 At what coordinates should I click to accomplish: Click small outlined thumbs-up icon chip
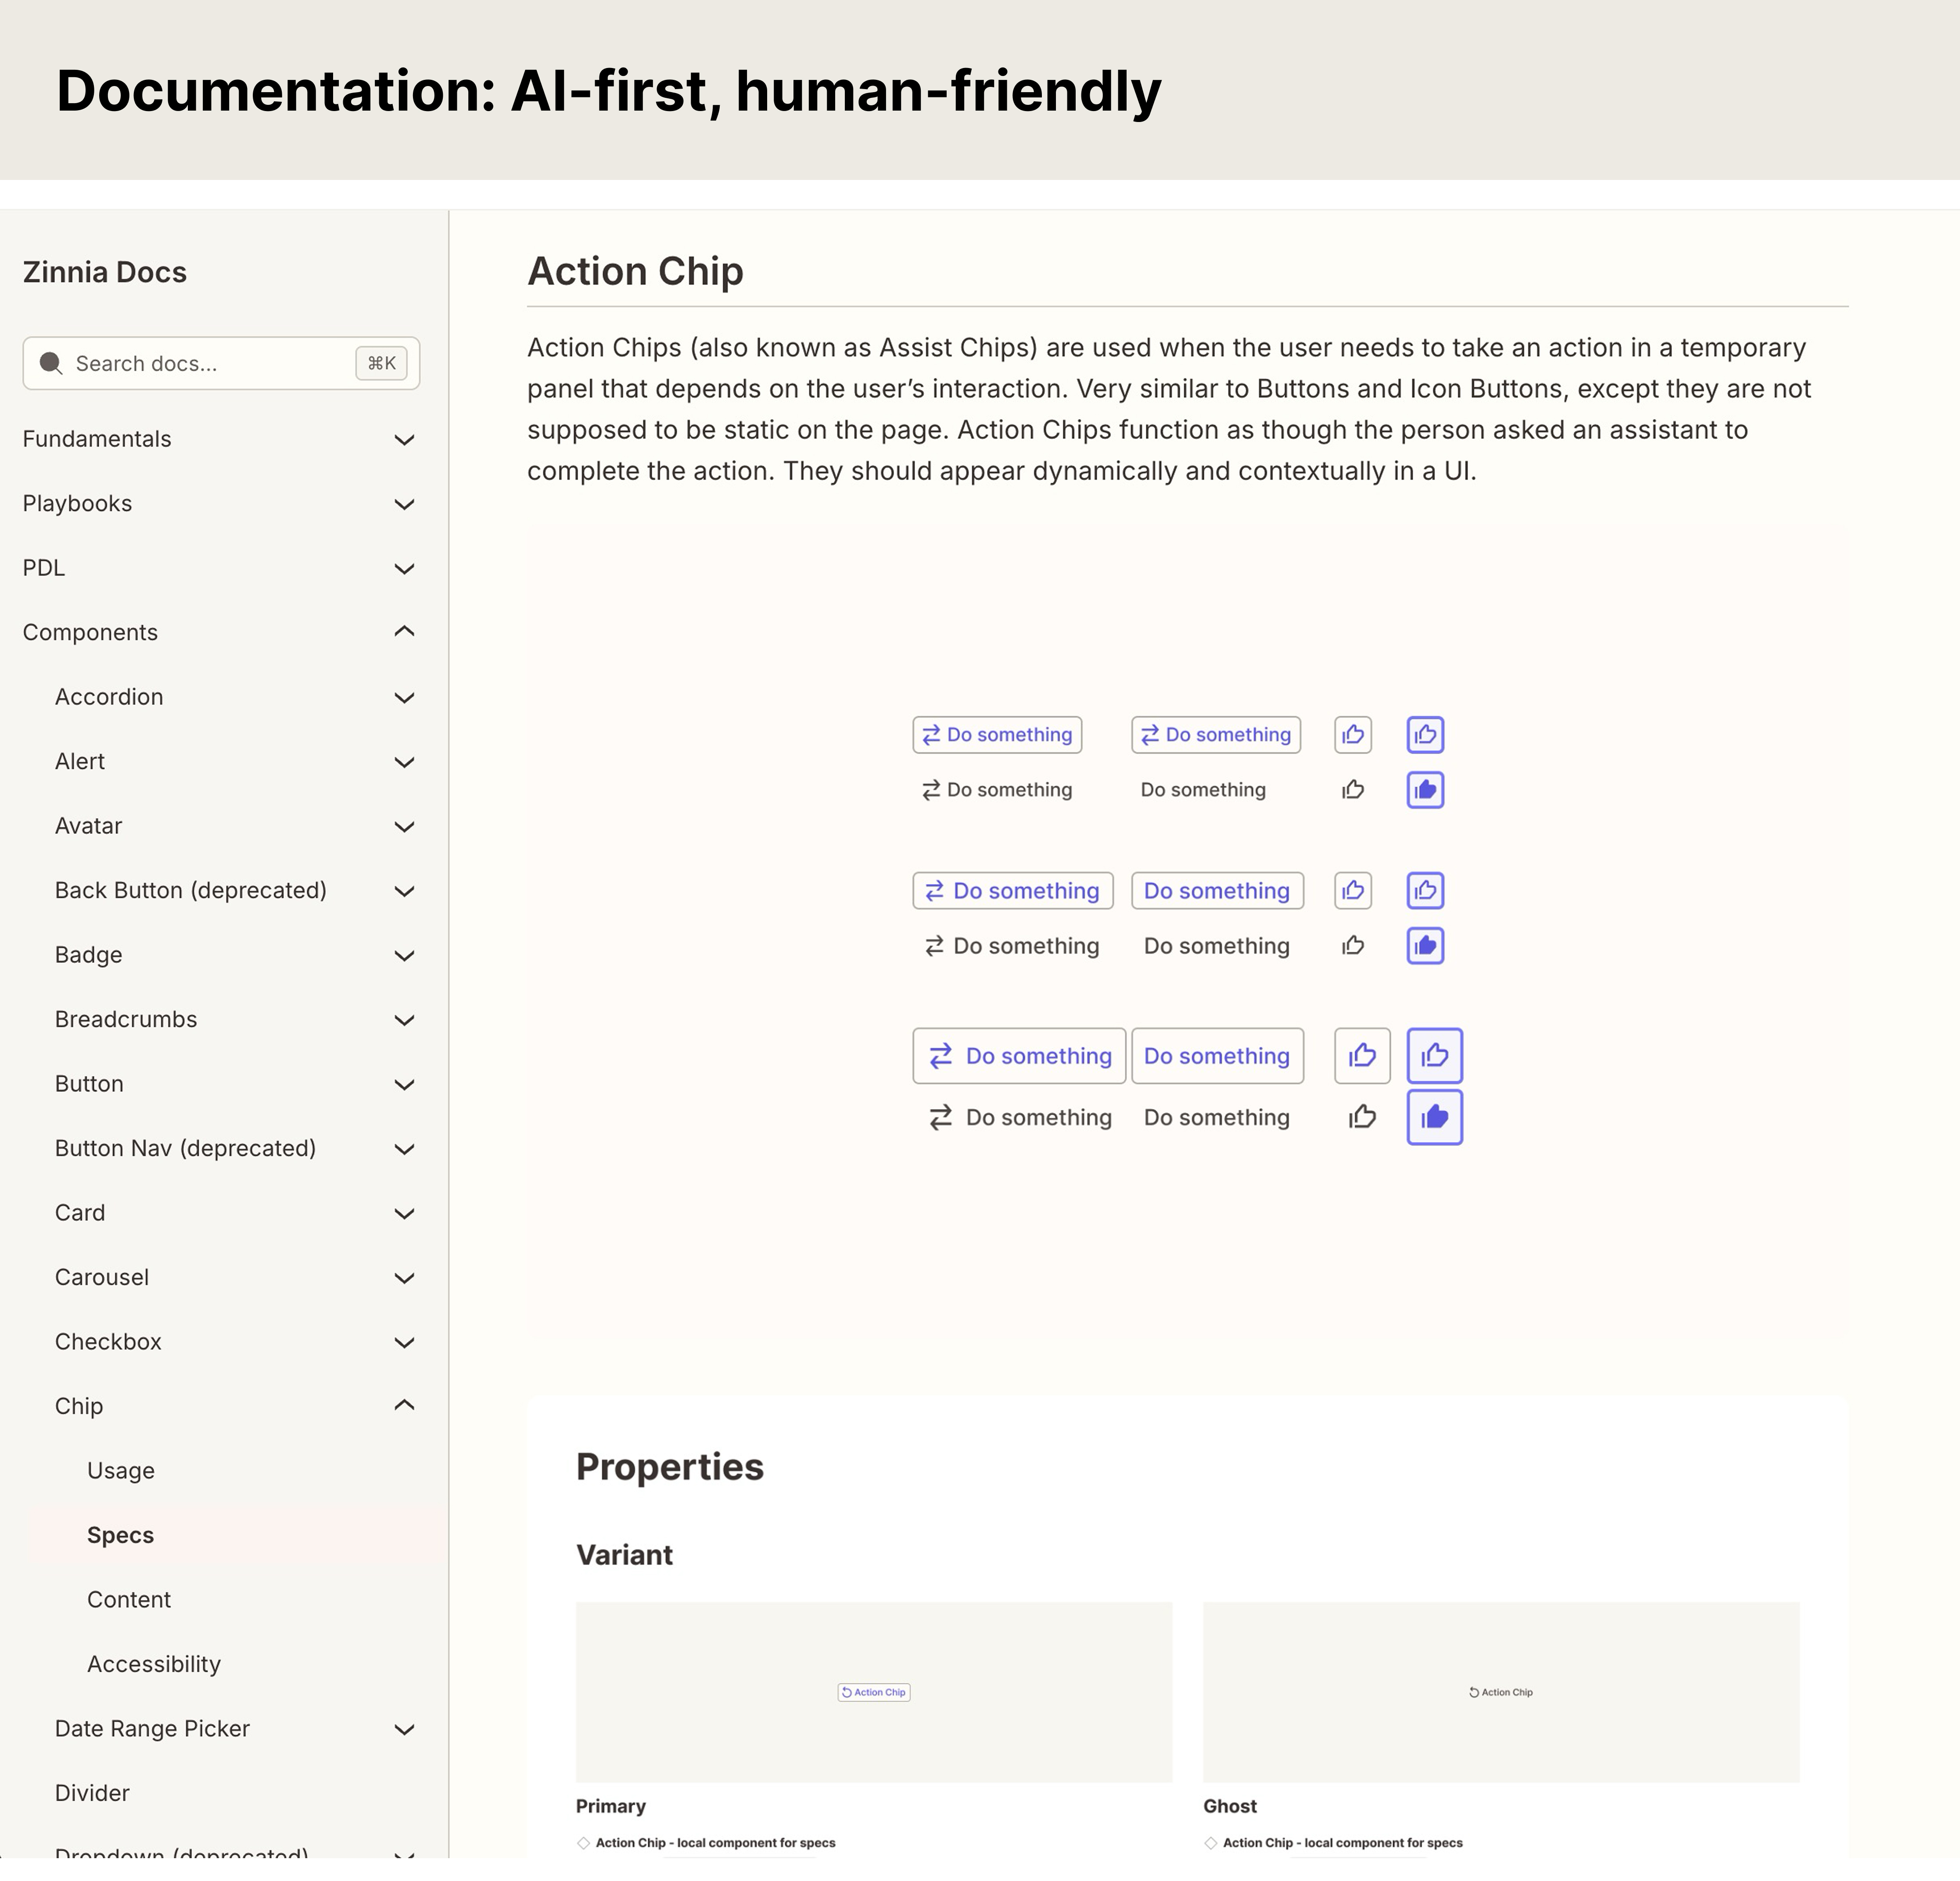[x=1353, y=735]
